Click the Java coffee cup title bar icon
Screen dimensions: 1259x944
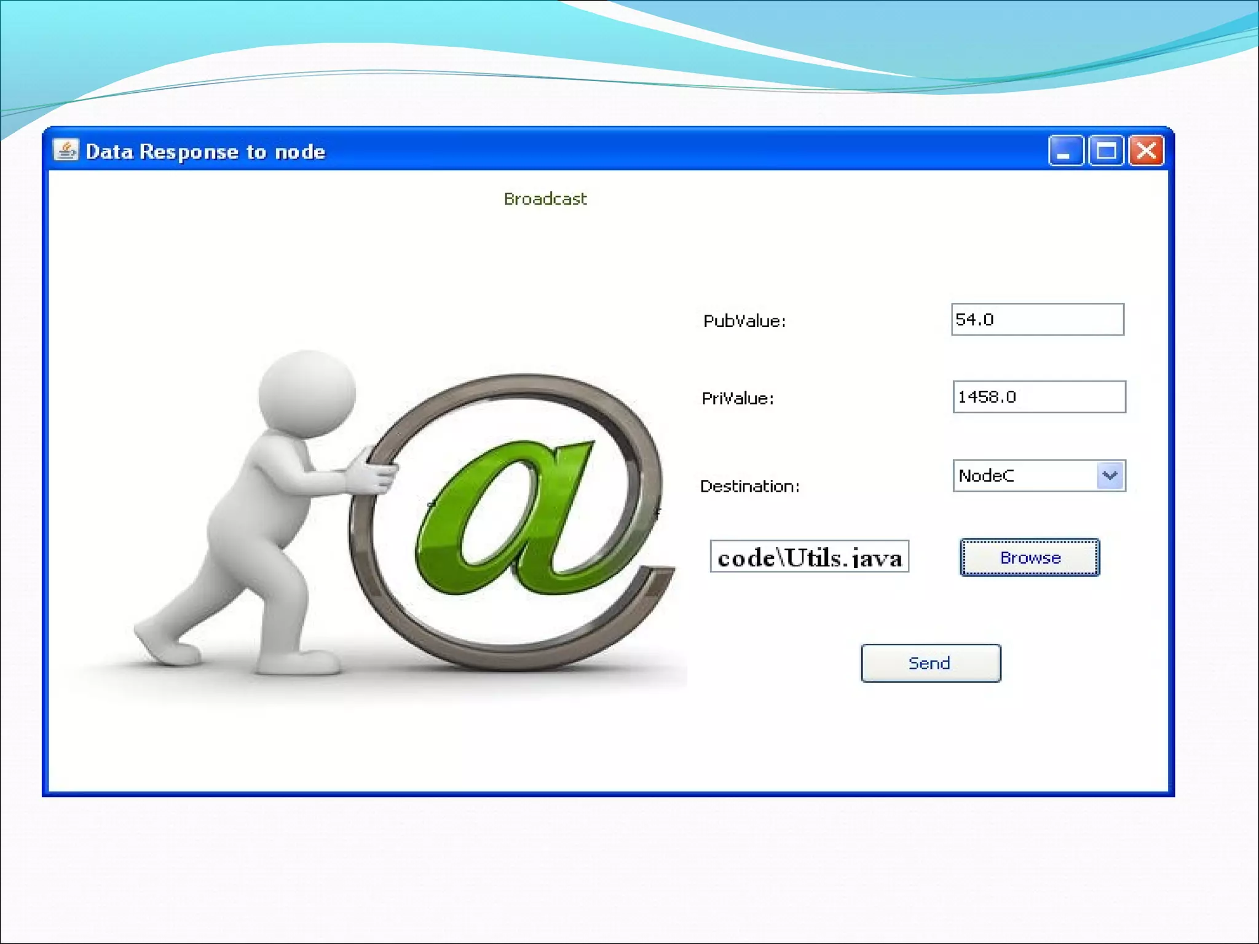(x=65, y=150)
